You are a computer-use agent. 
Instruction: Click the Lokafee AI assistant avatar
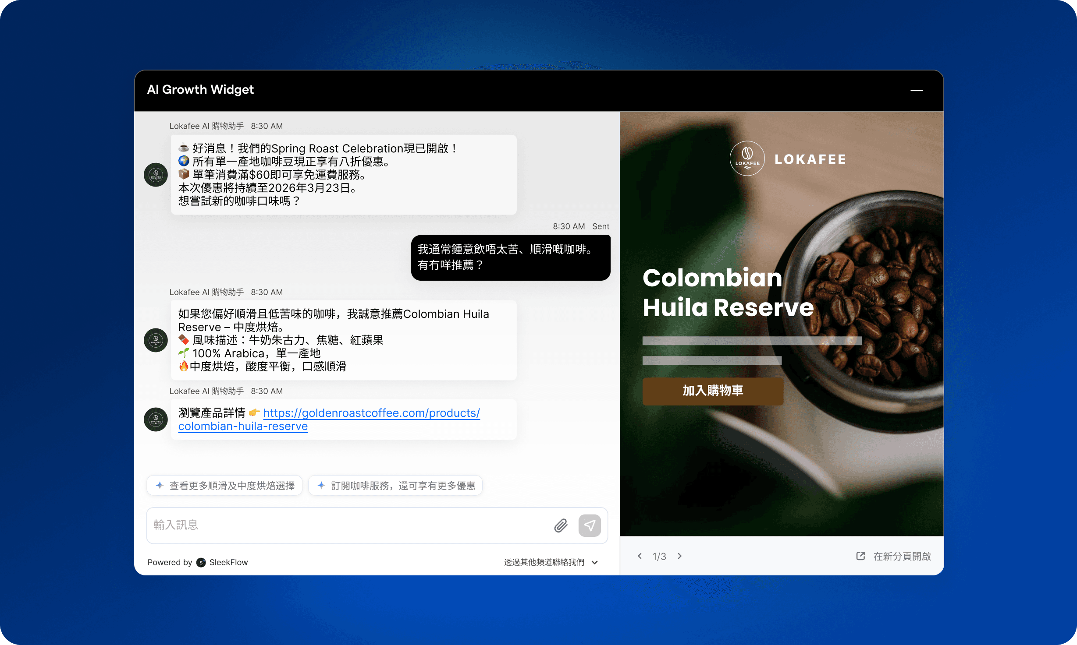pos(156,175)
